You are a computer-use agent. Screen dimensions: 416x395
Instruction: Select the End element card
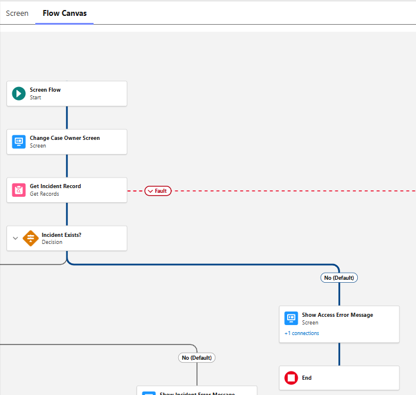point(339,378)
